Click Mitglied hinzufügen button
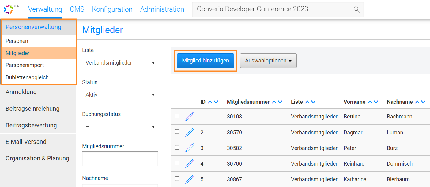The height and width of the screenshot is (187, 430). (205, 61)
